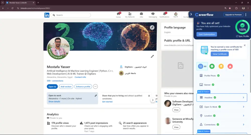Click Upgrade to Premium in Careerflow
The image size is (251, 135).
(x=233, y=15)
